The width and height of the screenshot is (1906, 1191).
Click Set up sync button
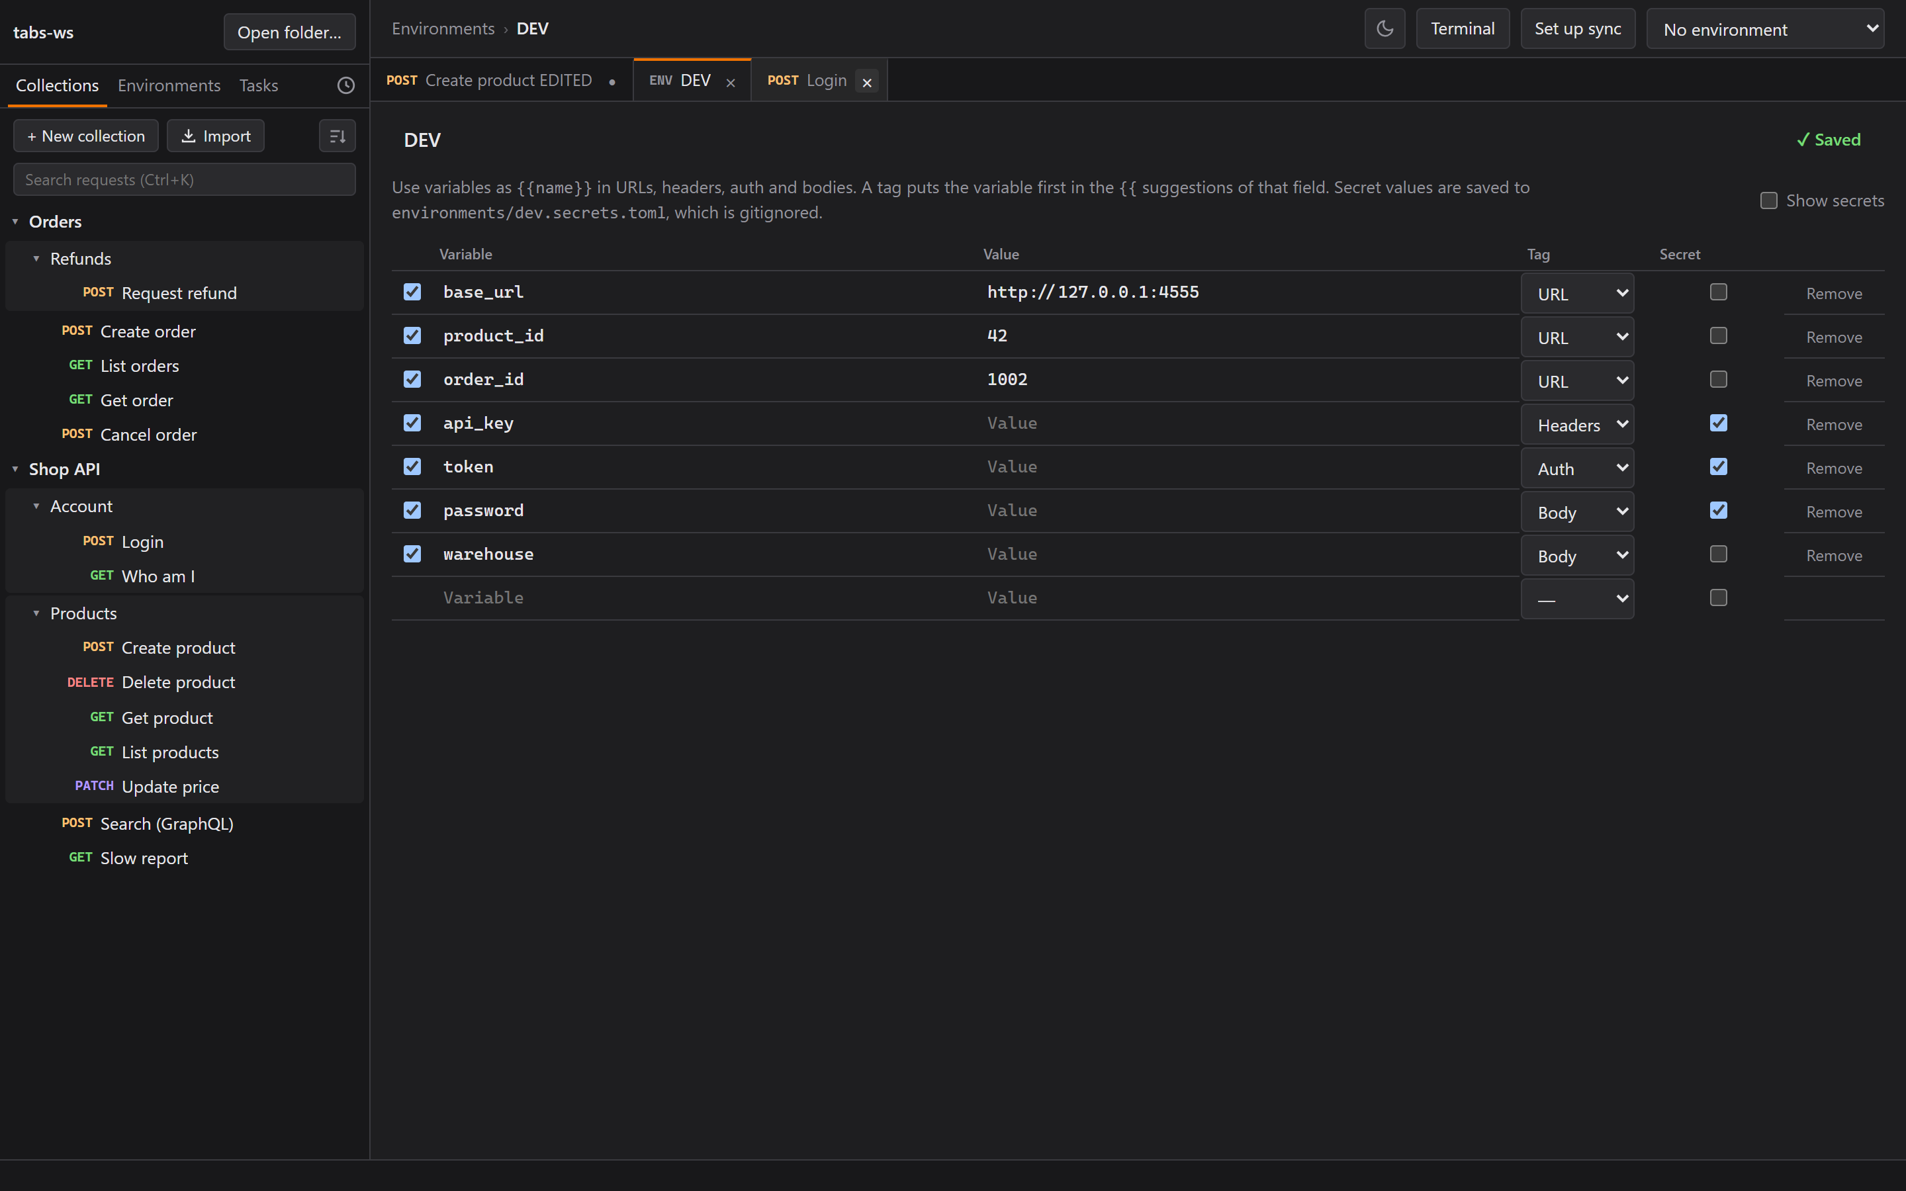click(1578, 29)
